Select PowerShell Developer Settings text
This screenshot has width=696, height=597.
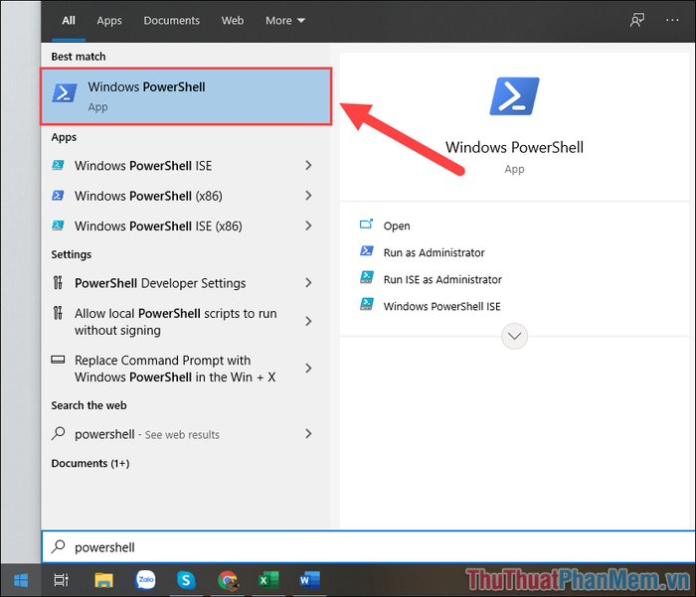coord(160,283)
